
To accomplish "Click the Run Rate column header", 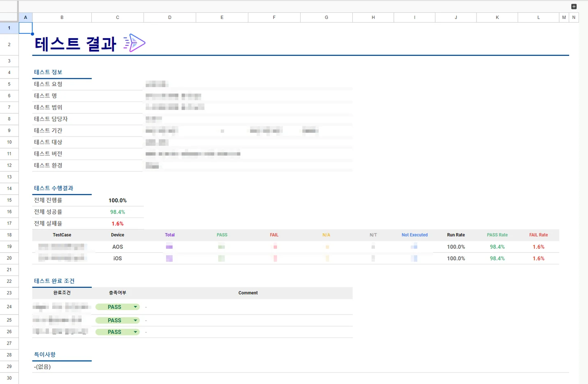I will (456, 235).
